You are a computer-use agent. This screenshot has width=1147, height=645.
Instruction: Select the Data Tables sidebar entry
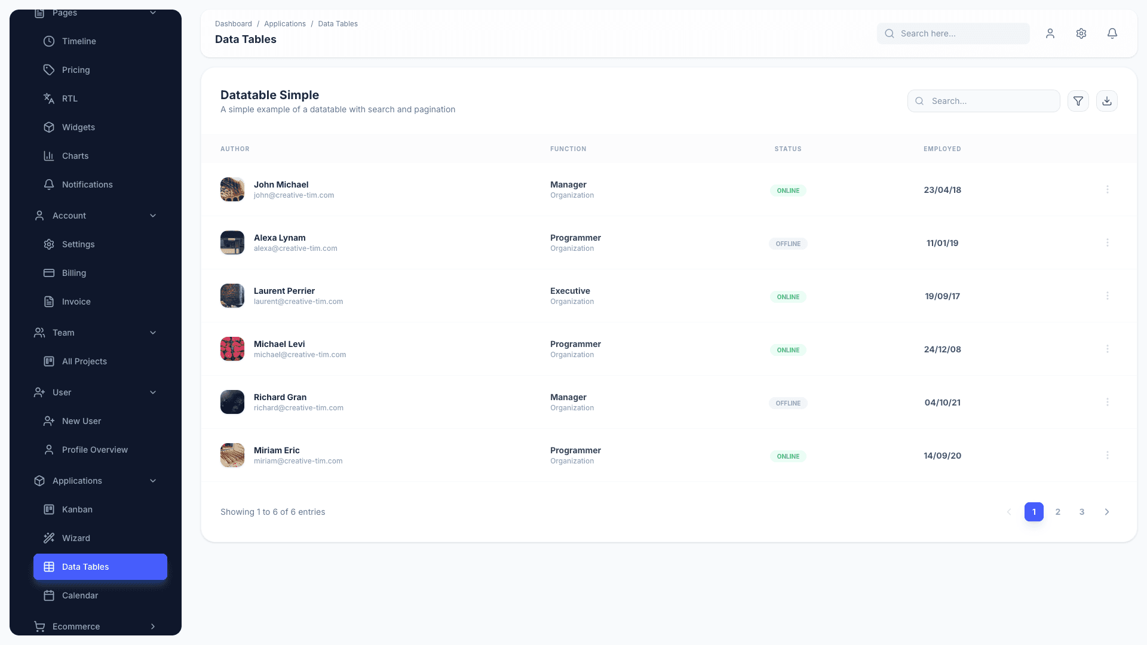[x=85, y=567]
